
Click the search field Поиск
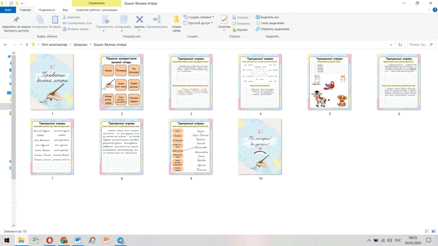(420, 45)
